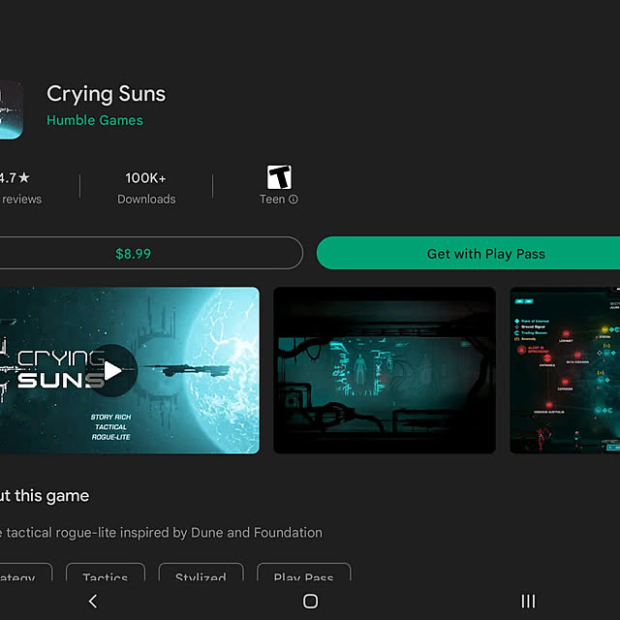Tap the 100K+ Downloads stat
This screenshot has height=620, width=620.
(146, 187)
